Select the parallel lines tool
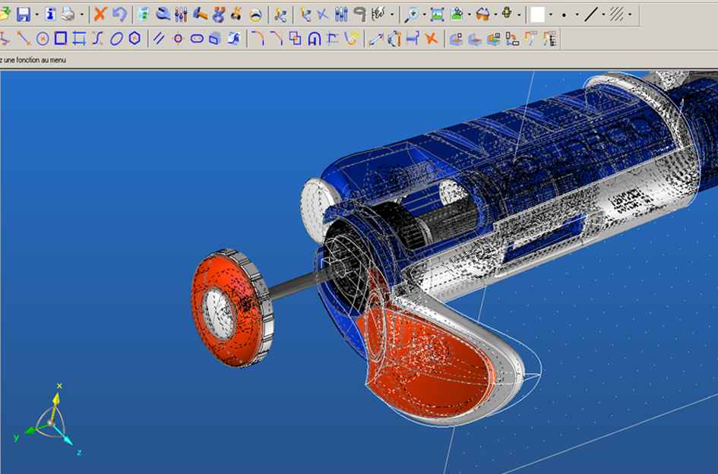 [159, 39]
